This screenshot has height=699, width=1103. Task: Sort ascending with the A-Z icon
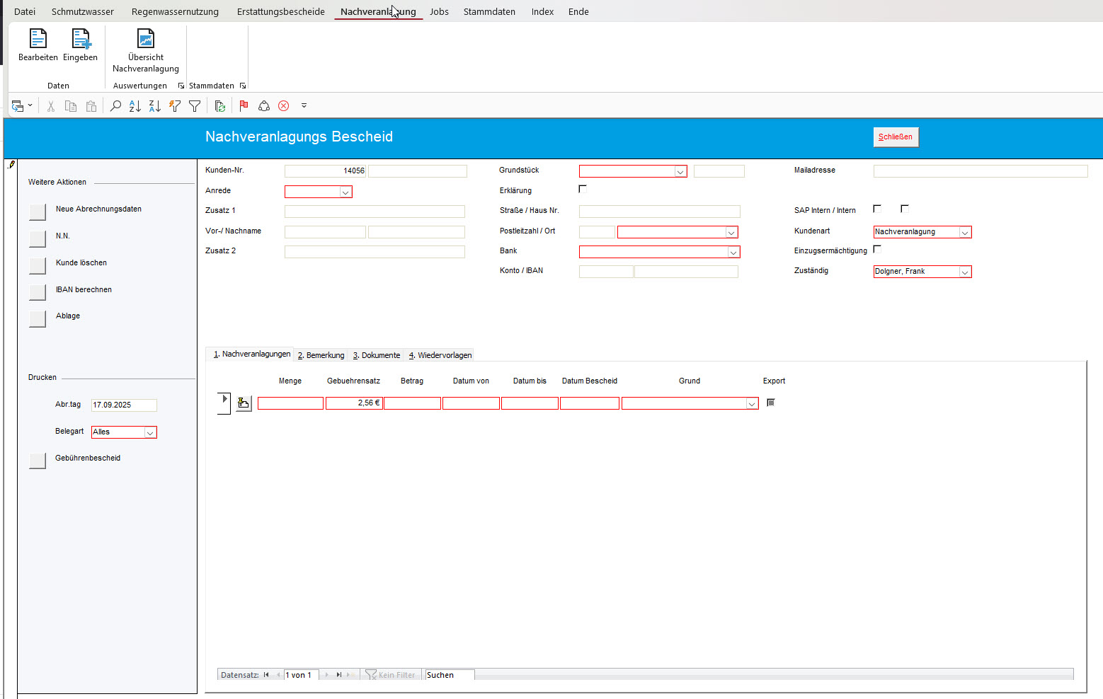(135, 106)
